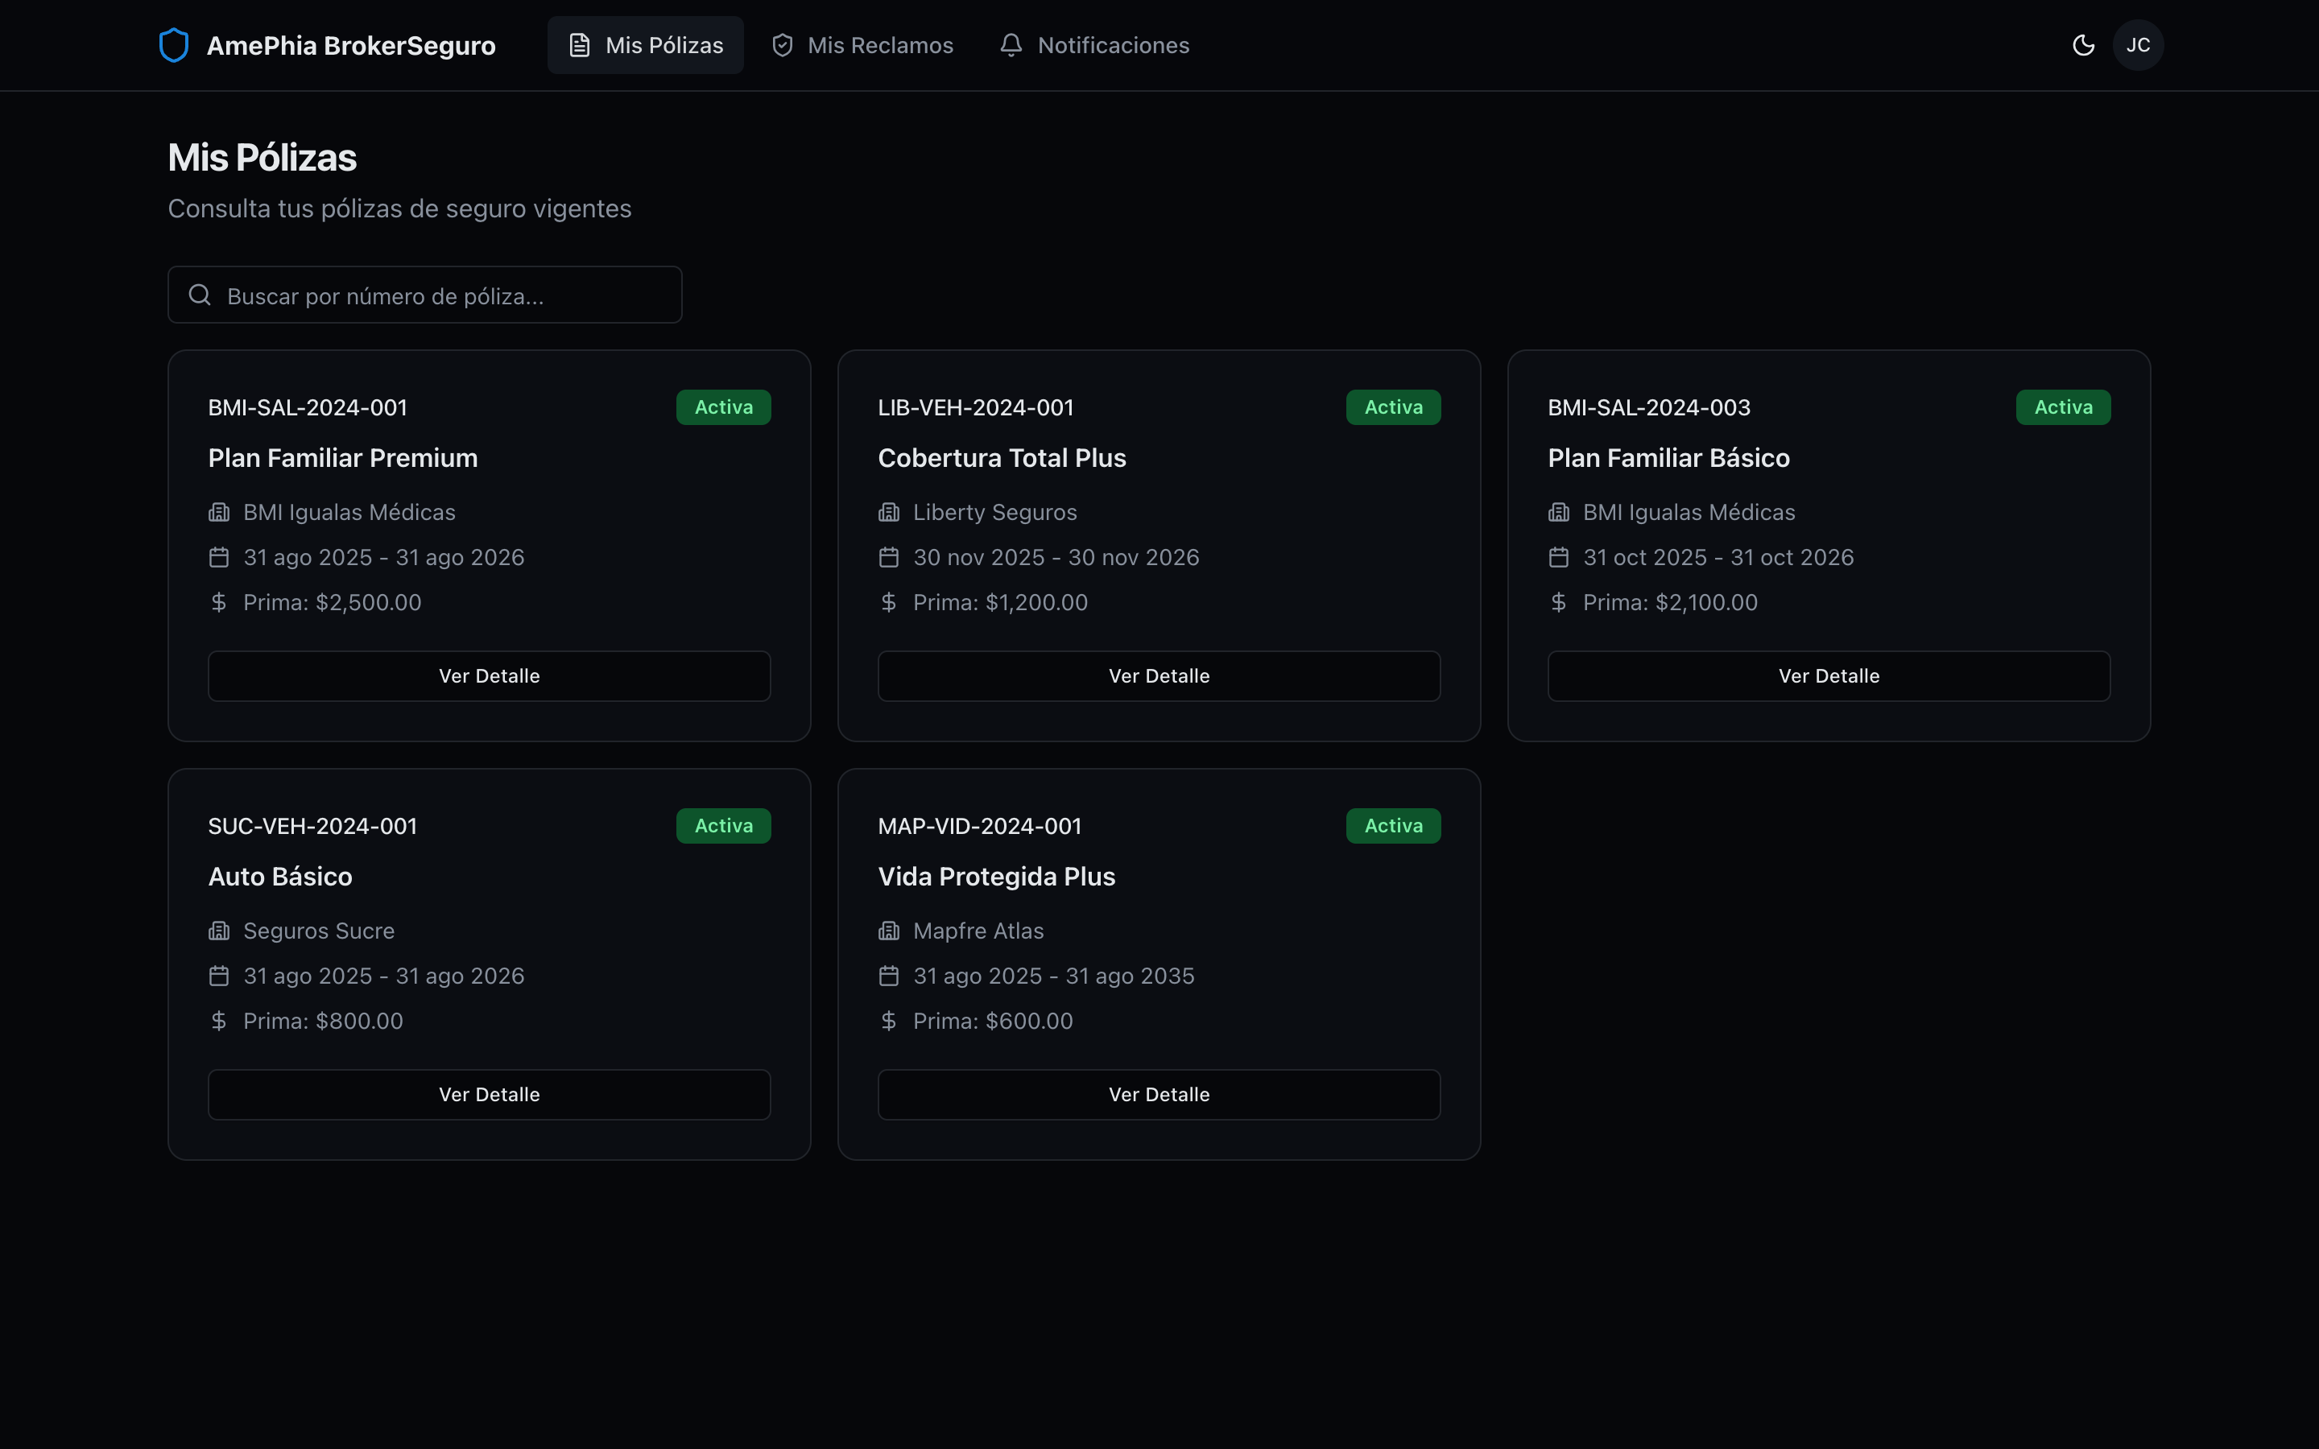The image size is (2319, 1449).
Task: Click the Activa badge on MAP-VID-2024-001
Action: click(x=1393, y=826)
